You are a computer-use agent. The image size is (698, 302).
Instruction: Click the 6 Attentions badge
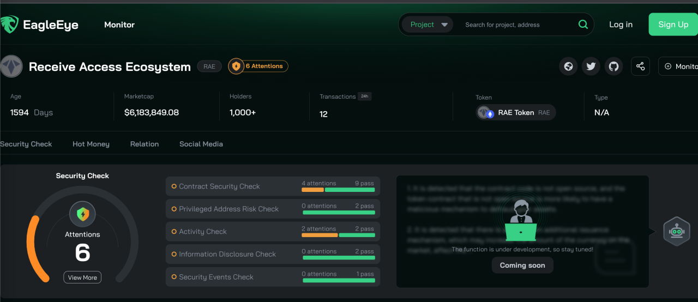pyautogui.click(x=258, y=67)
